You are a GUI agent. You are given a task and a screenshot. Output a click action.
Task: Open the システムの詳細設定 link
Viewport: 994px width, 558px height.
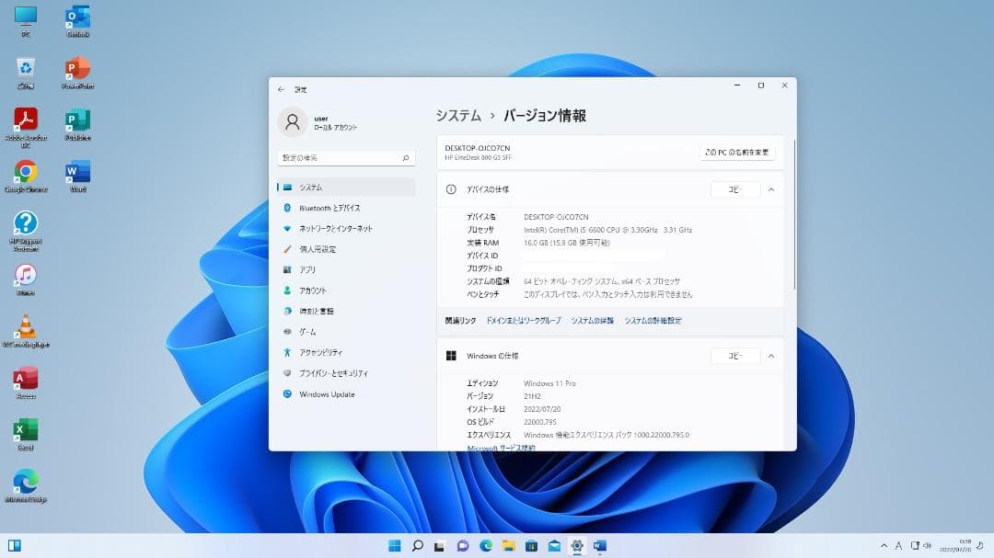pyautogui.click(x=655, y=321)
